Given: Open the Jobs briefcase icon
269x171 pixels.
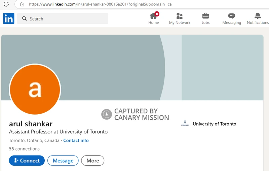Looking at the screenshot, I should pyautogui.click(x=205, y=16).
